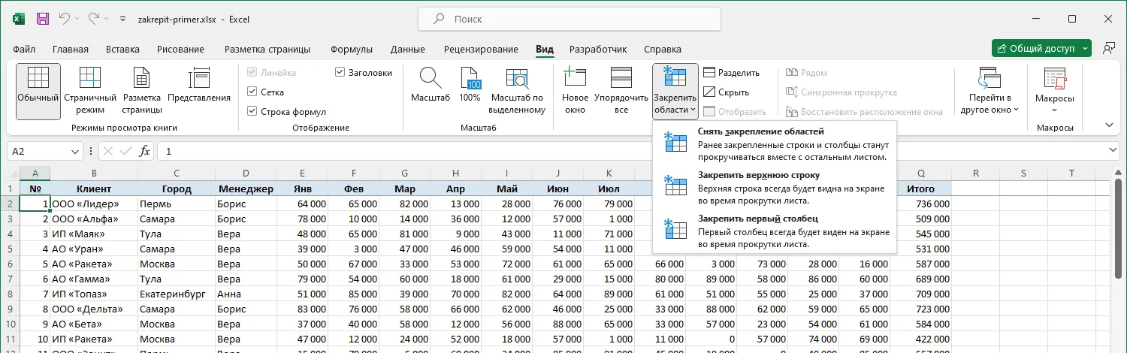
Task: Select the row 5 header
Action: 10,249
